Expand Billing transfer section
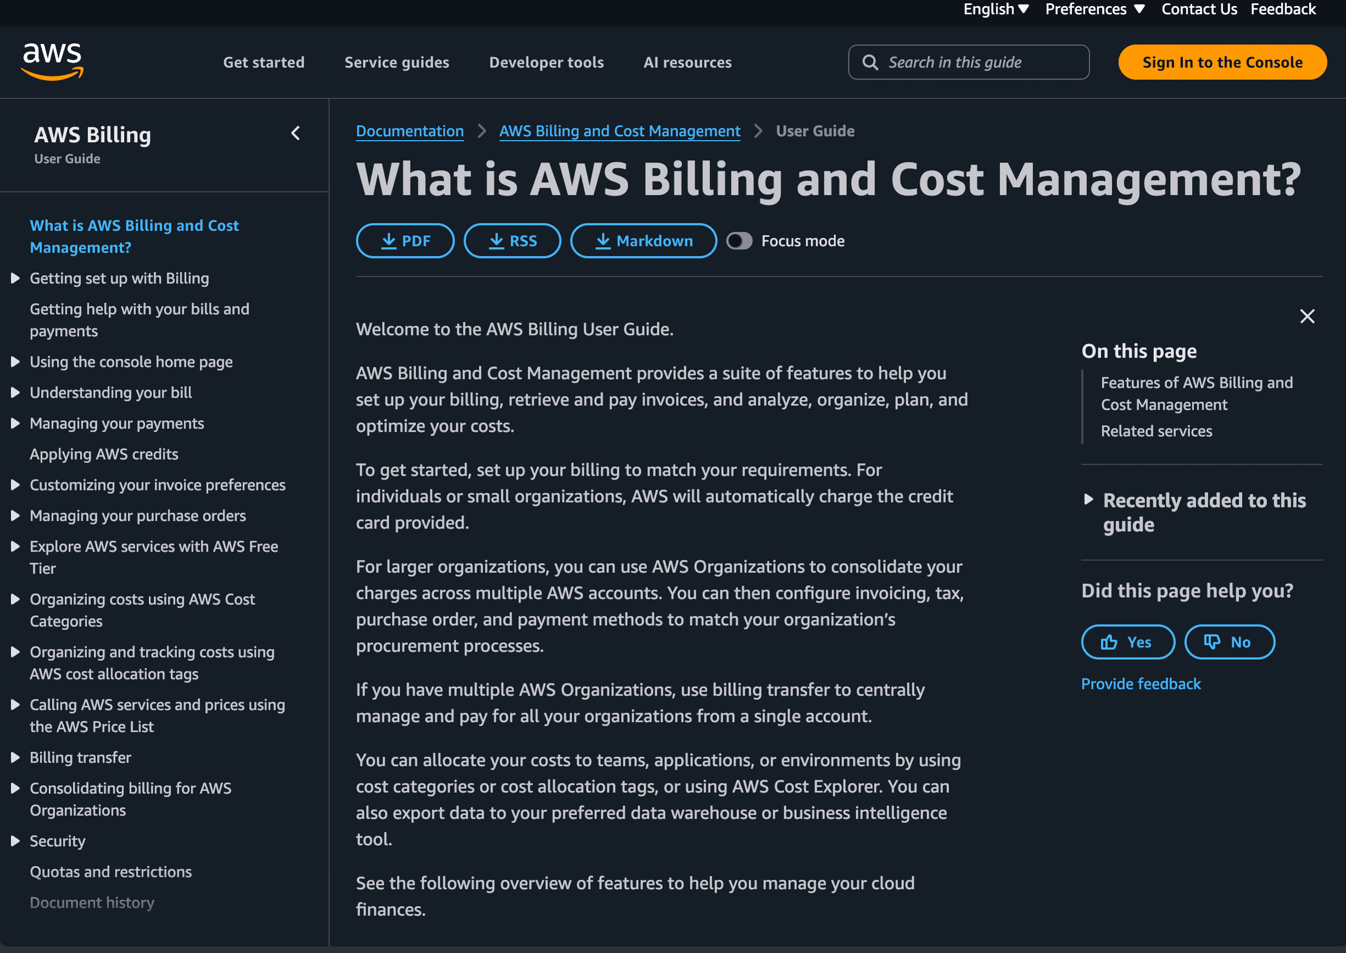 click(x=15, y=757)
